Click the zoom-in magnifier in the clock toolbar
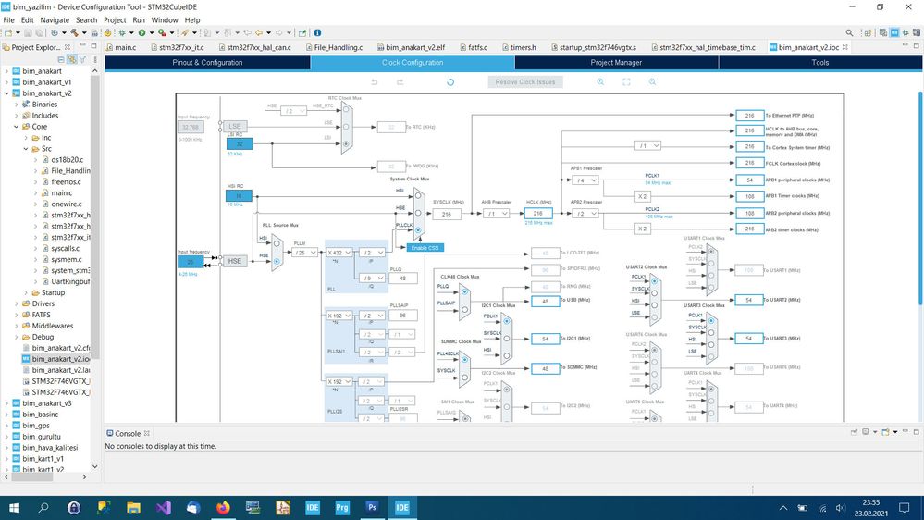The height and width of the screenshot is (520, 924). [600, 82]
